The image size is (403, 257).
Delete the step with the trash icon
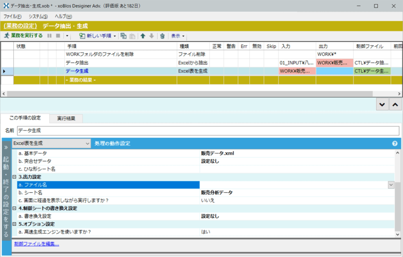pyautogui.click(x=162, y=36)
